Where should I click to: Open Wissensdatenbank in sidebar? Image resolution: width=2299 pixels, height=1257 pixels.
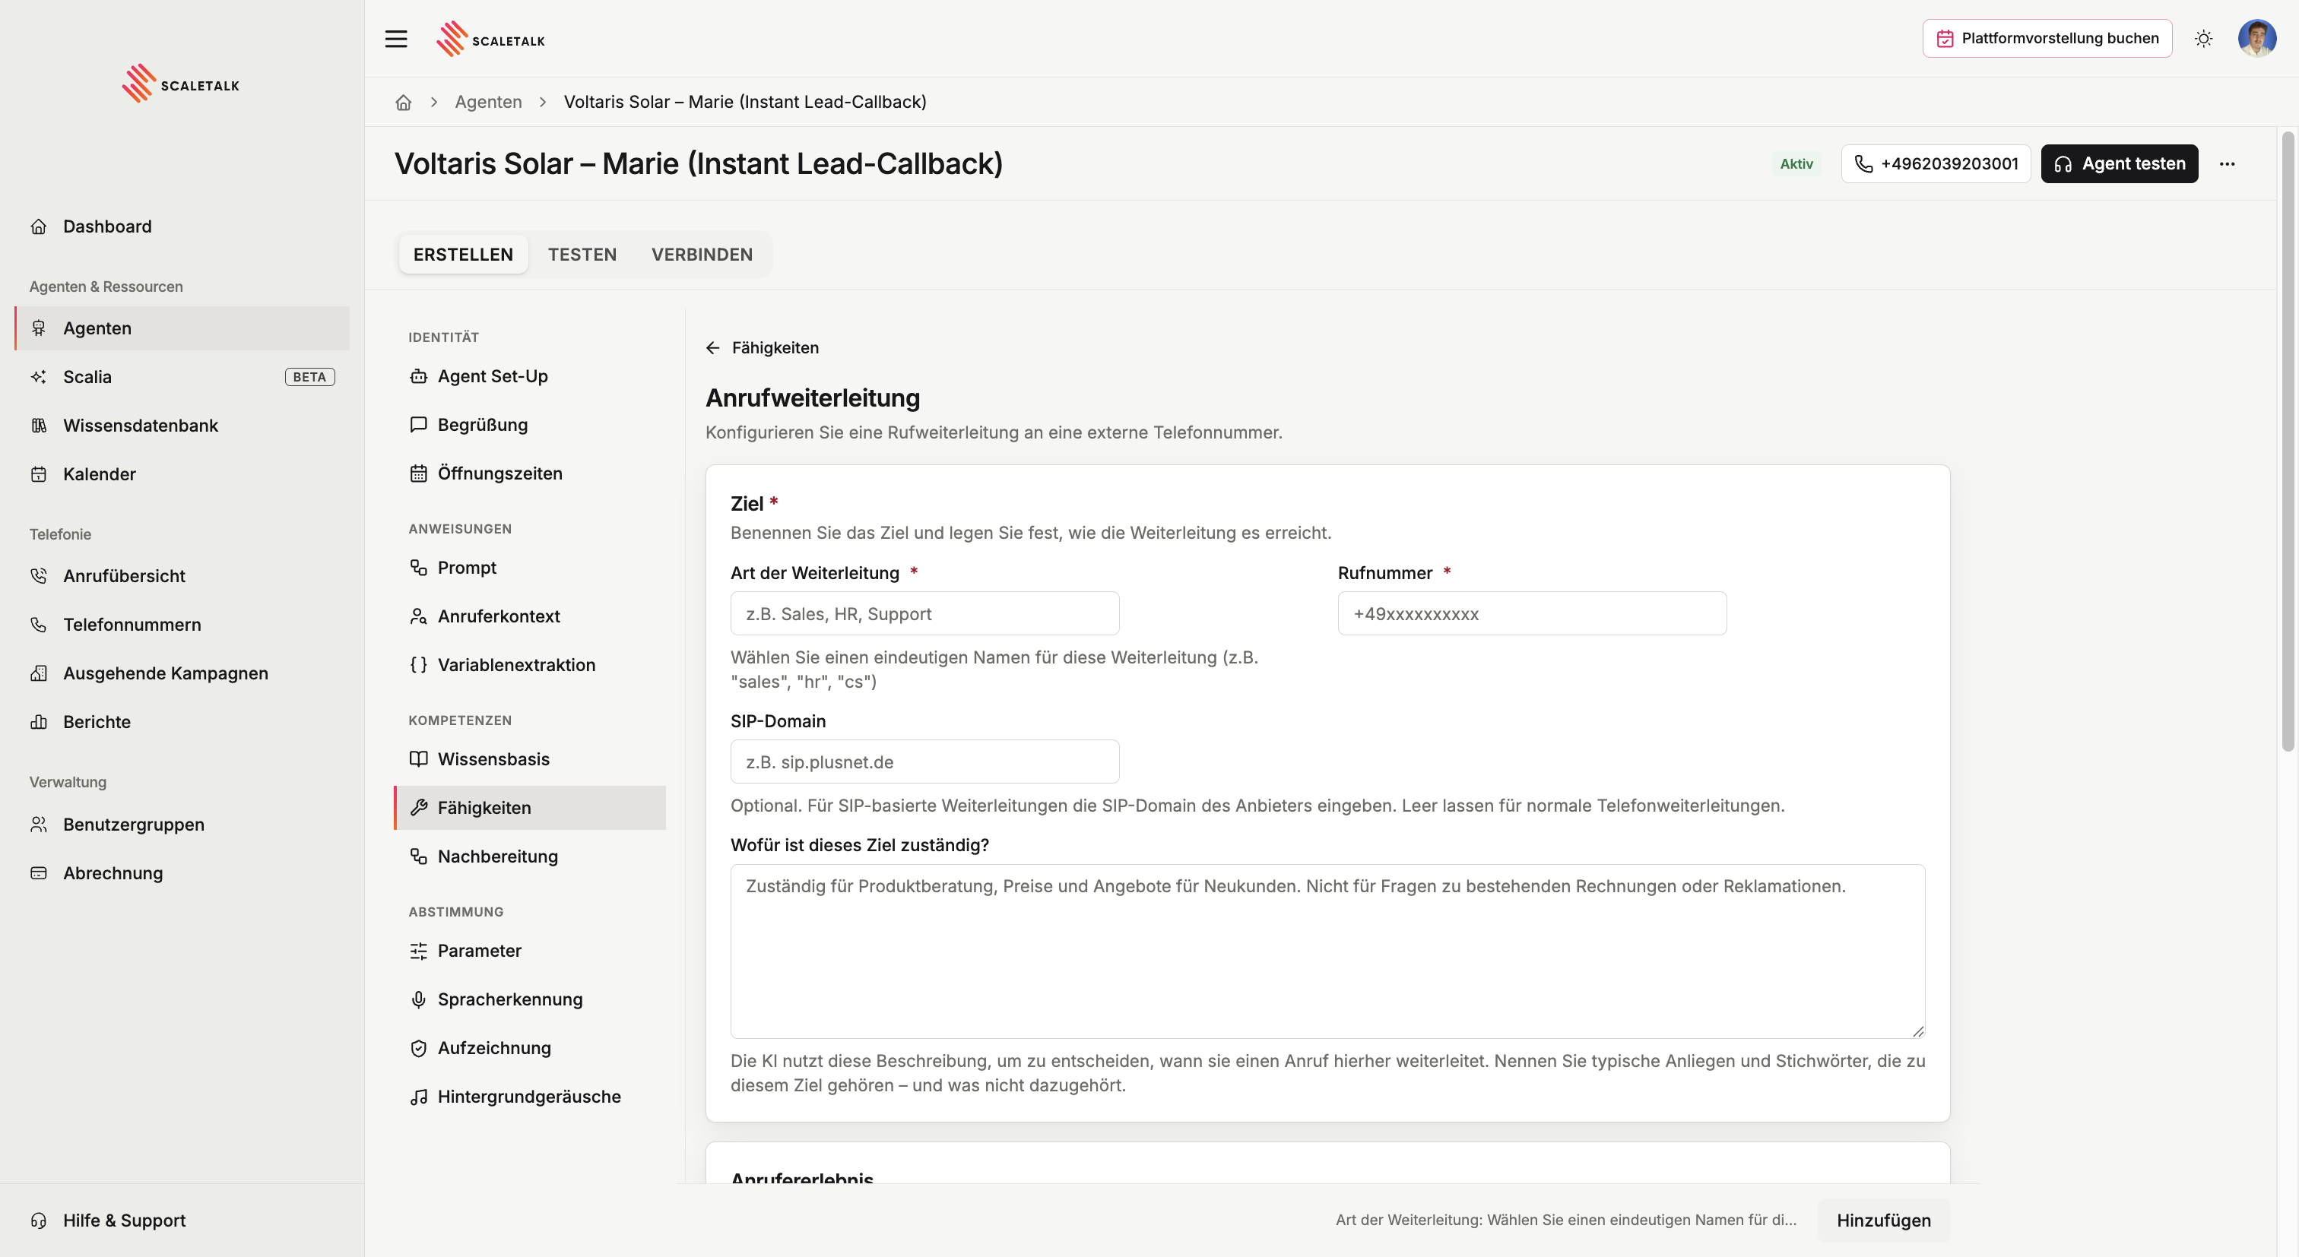tap(182, 426)
